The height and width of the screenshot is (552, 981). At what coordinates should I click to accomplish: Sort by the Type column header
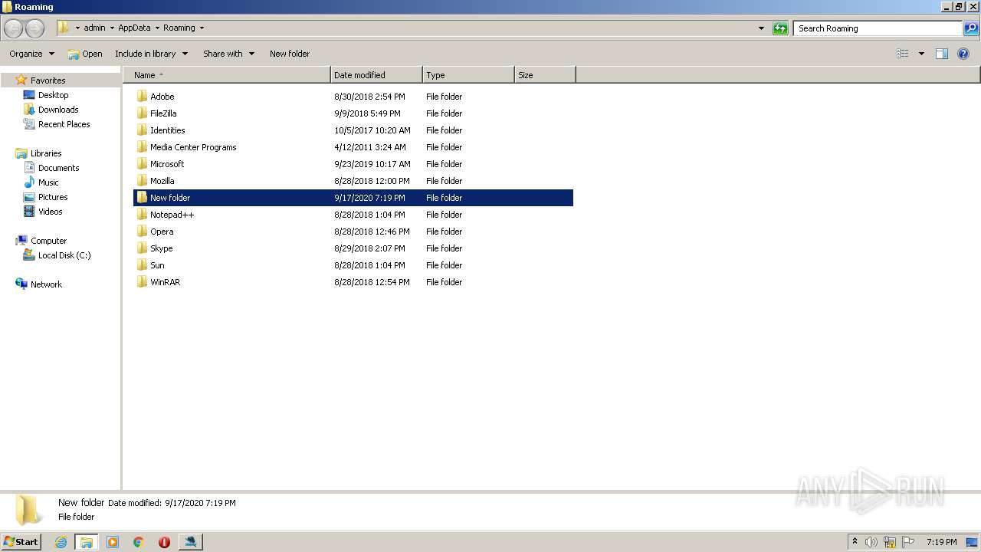tap(468, 75)
